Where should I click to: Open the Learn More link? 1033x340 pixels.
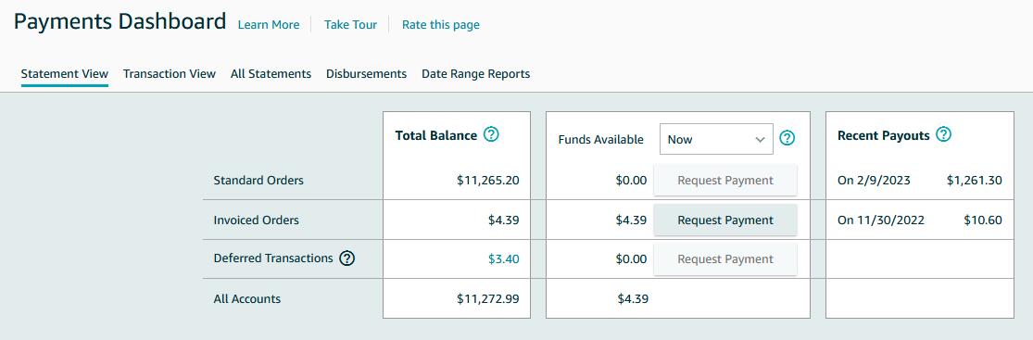click(268, 25)
